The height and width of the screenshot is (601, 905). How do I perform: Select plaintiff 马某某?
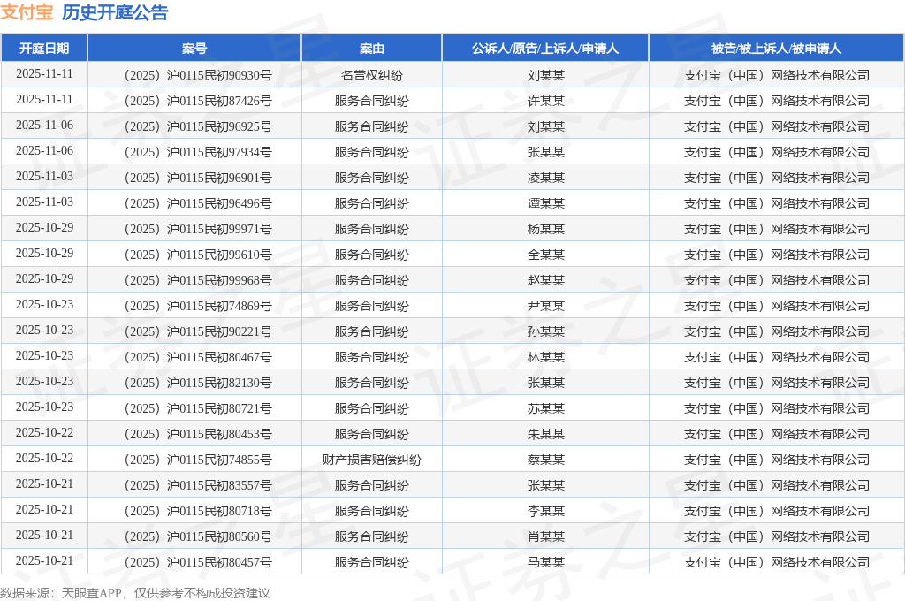[x=546, y=562]
